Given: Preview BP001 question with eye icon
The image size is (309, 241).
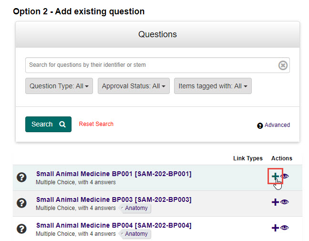Looking at the screenshot, I should pyautogui.click(x=285, y=176).
